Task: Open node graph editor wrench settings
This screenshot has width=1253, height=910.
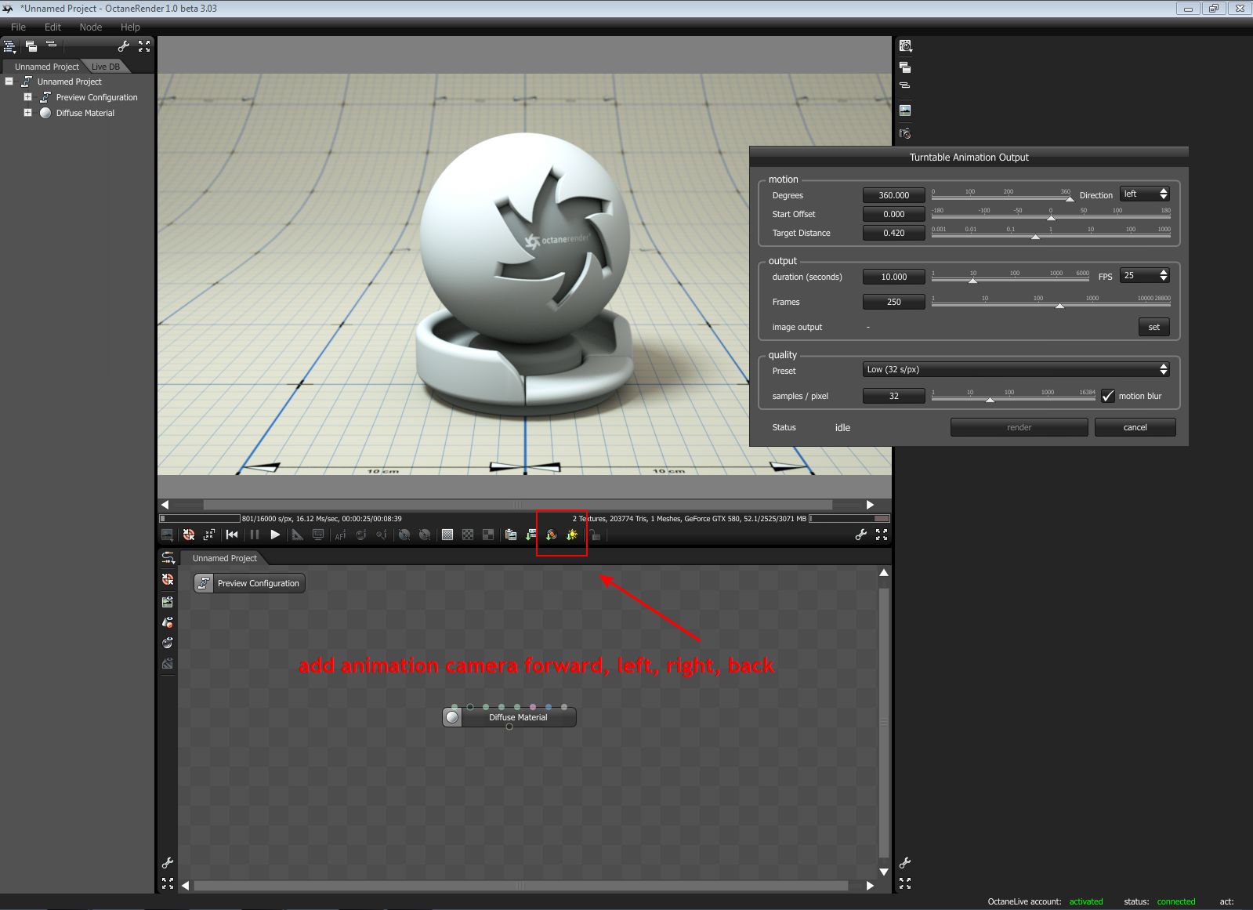Action: coord(168,863)
